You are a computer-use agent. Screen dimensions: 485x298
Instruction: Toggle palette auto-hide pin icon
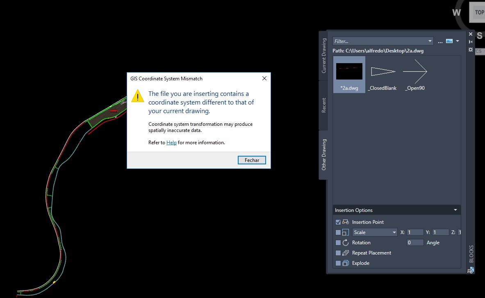[x=470, y=41]
